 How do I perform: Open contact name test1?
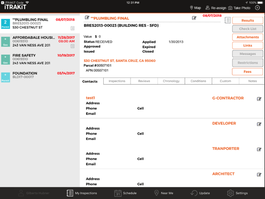coord(90,98)
